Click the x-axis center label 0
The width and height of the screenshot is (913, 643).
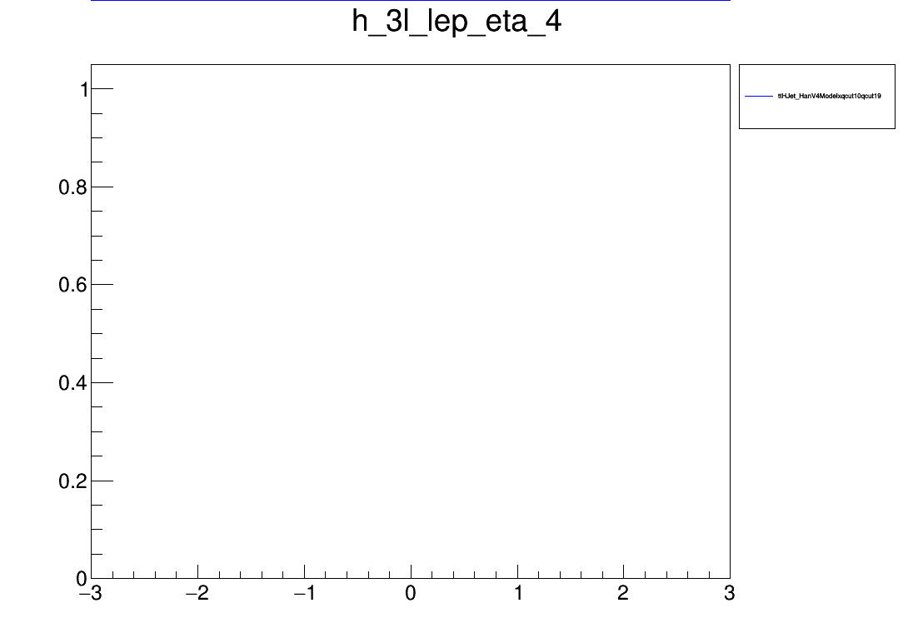pyautogui.click(x=411, y=594)
